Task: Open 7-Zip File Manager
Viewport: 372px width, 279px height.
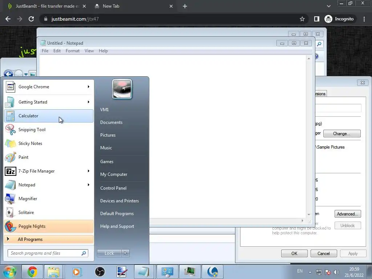Action: click(x=49, y=171)
